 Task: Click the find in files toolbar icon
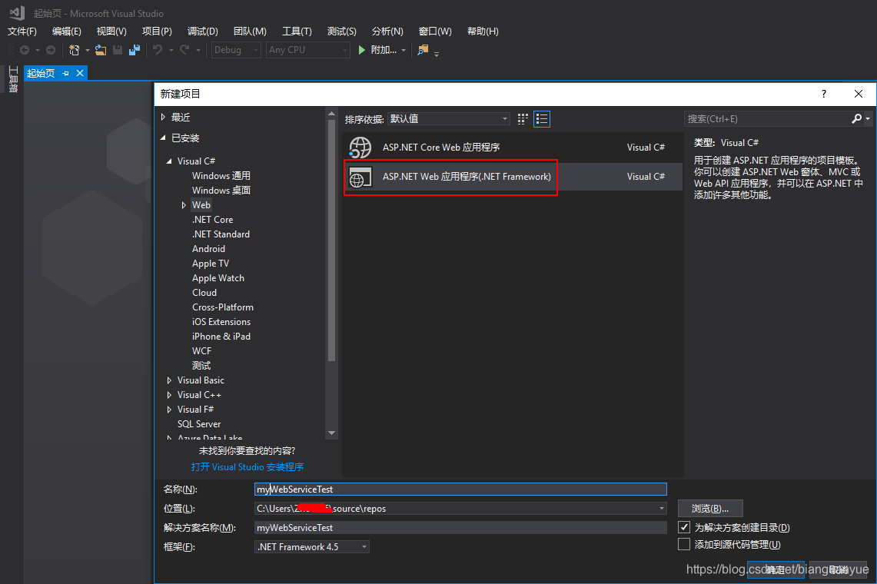[x=423, y=50]
